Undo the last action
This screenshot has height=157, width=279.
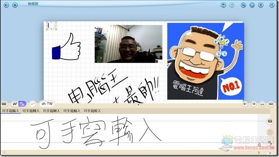pos(223,5)
